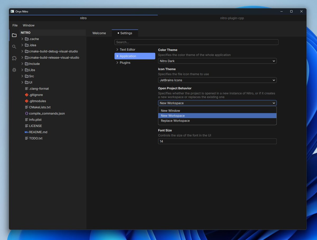Click the folder icon of .idea
Image resolution: width=317 pixels, height=240 pixels.
coord(27,45)
